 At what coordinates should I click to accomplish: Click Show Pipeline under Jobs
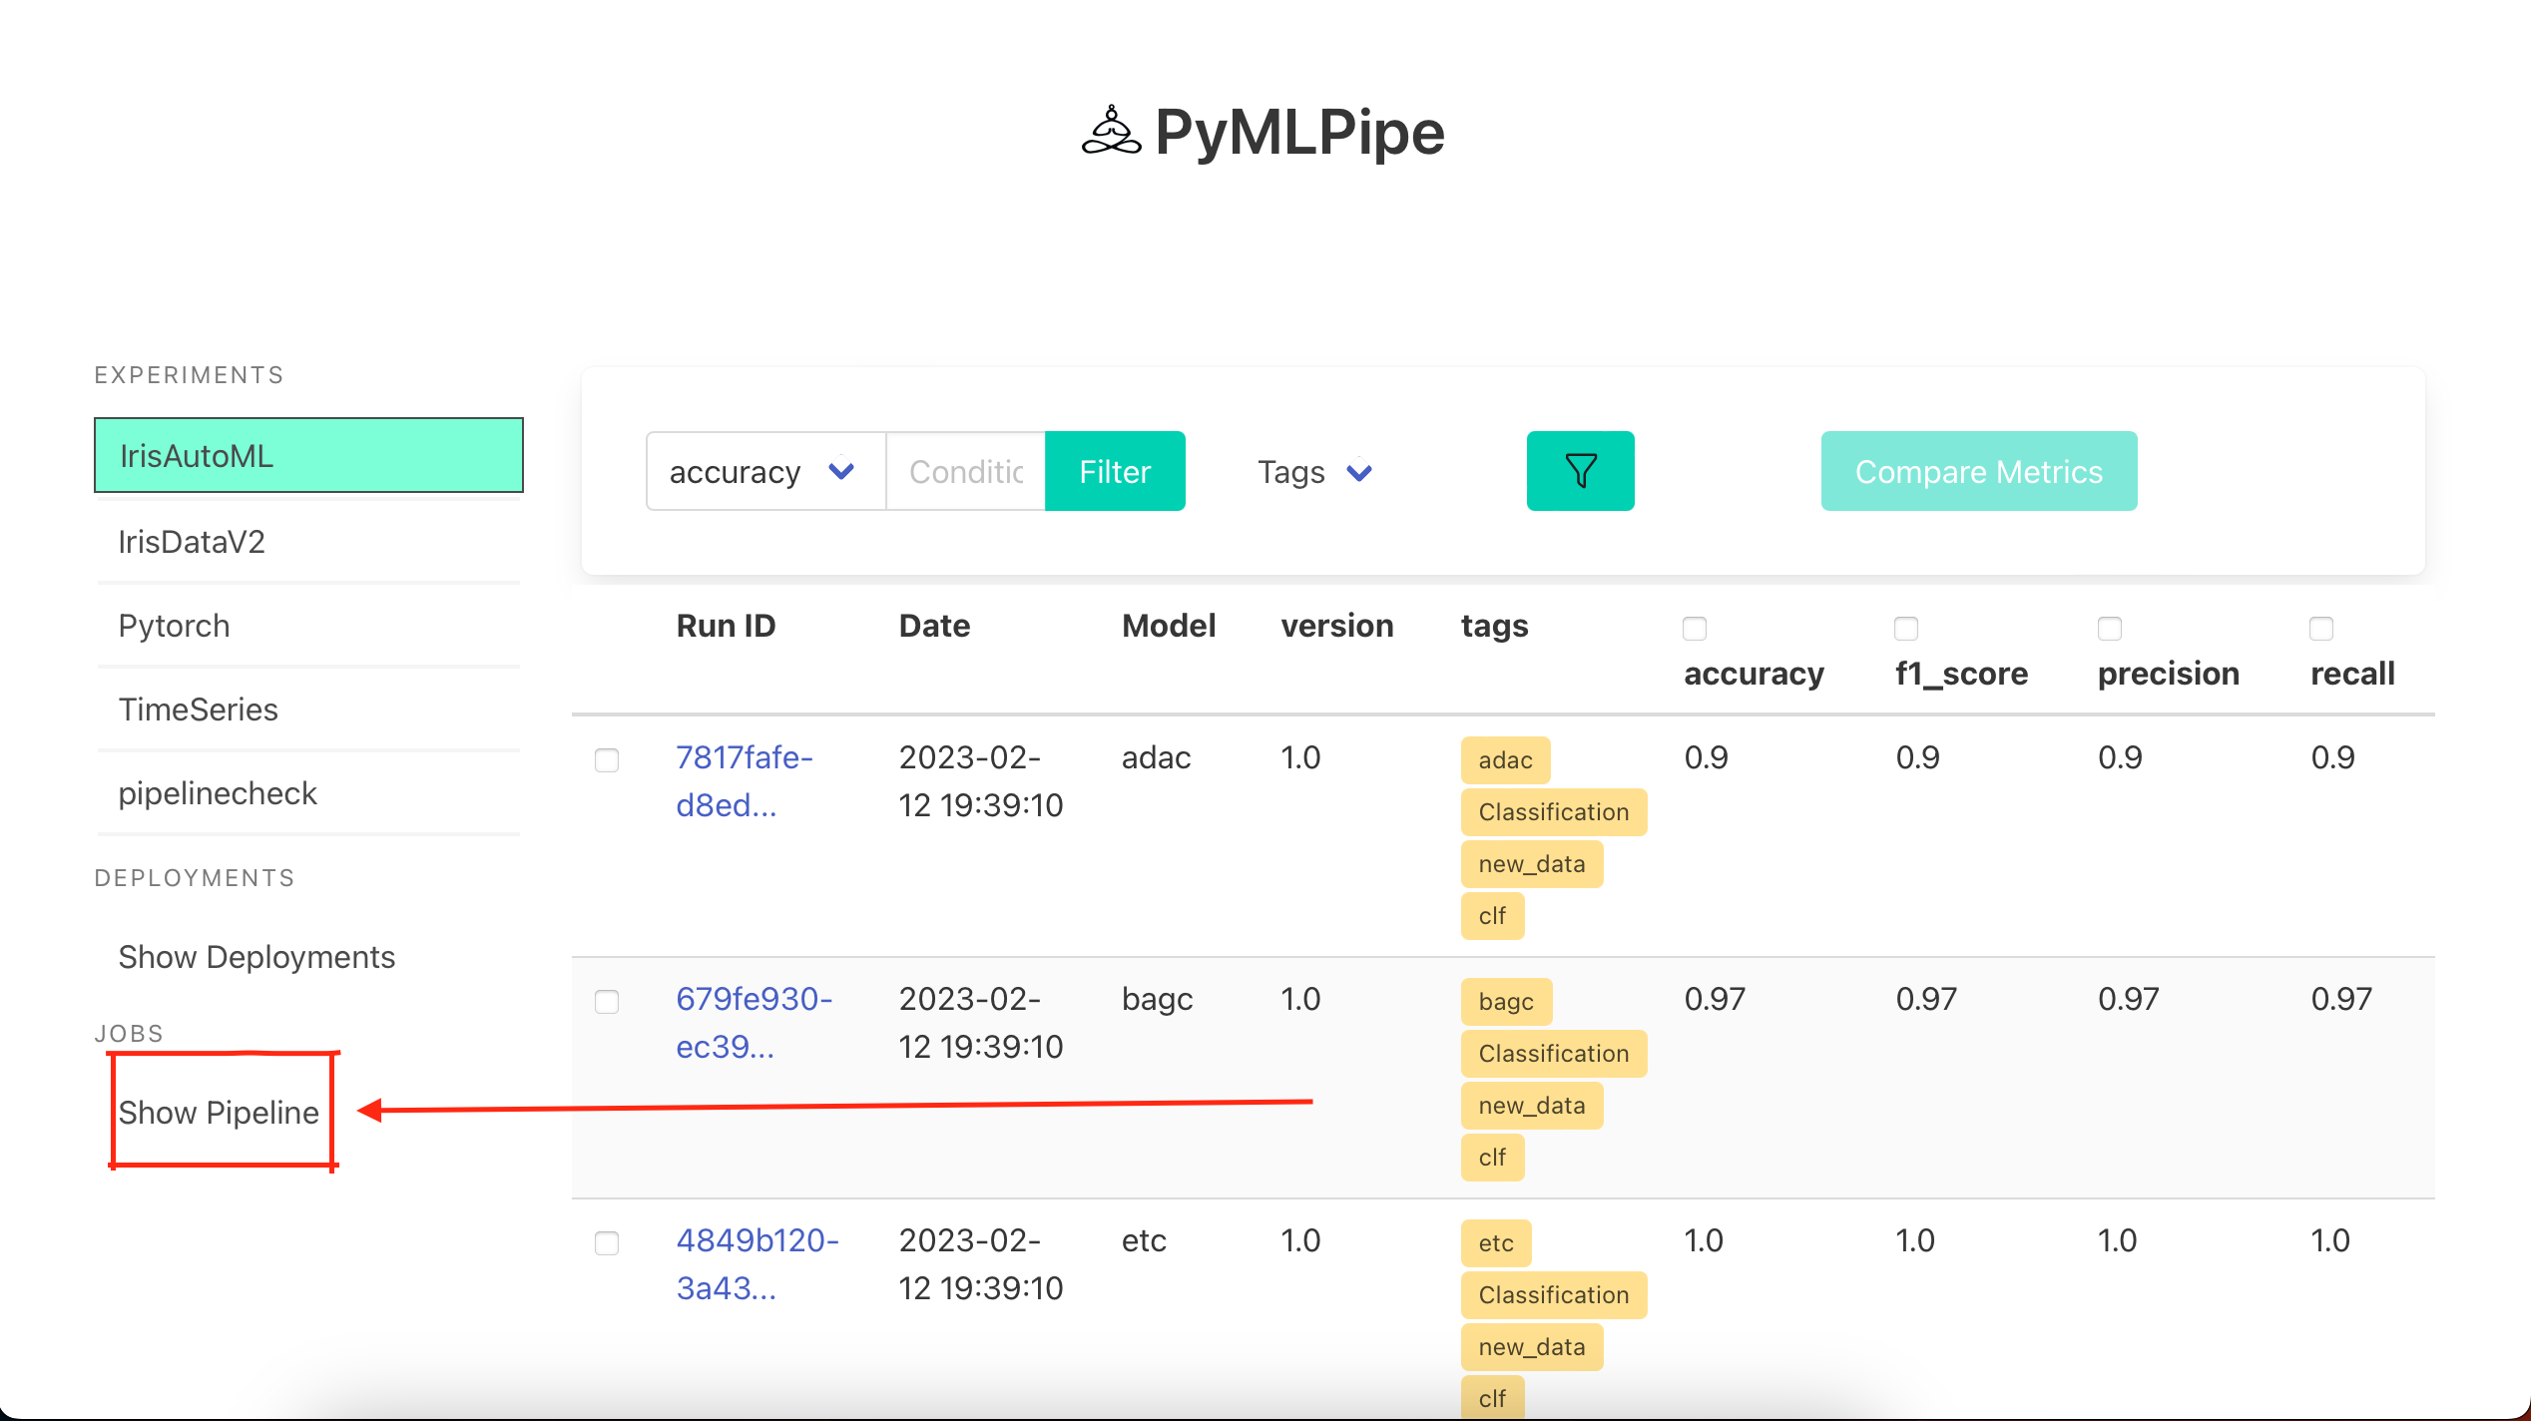point(219,1112)
